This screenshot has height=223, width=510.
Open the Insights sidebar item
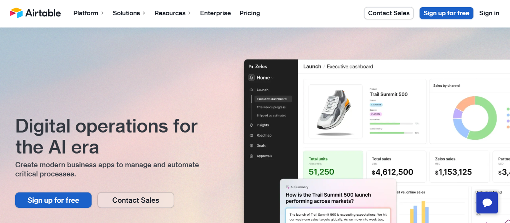263,125
